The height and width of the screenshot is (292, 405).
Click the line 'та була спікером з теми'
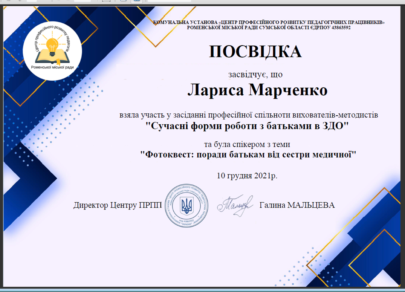[247, 144]
